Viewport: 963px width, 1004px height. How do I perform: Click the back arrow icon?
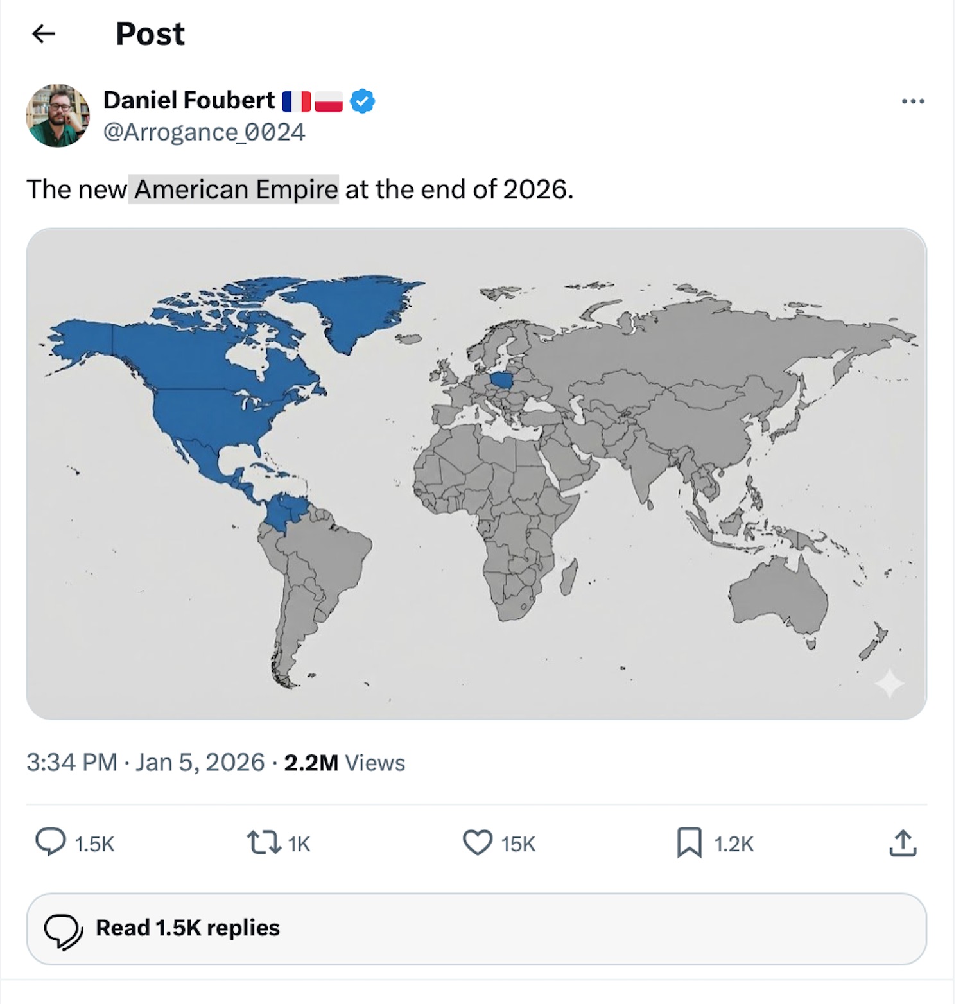pos(44,33)
